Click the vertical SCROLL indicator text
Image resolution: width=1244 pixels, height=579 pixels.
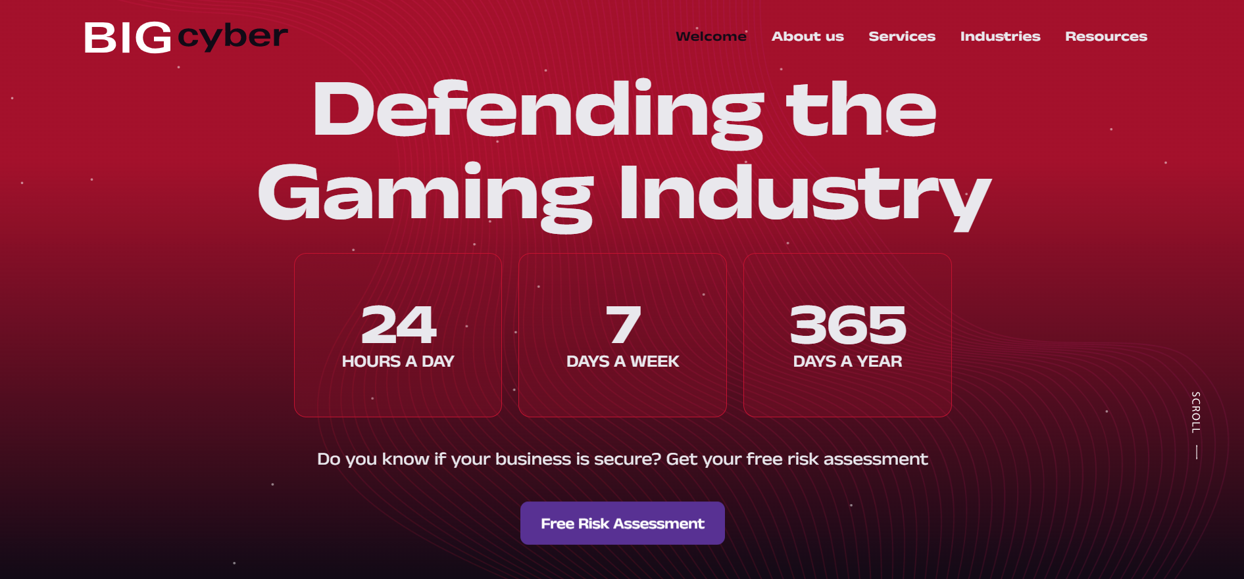1196,412
